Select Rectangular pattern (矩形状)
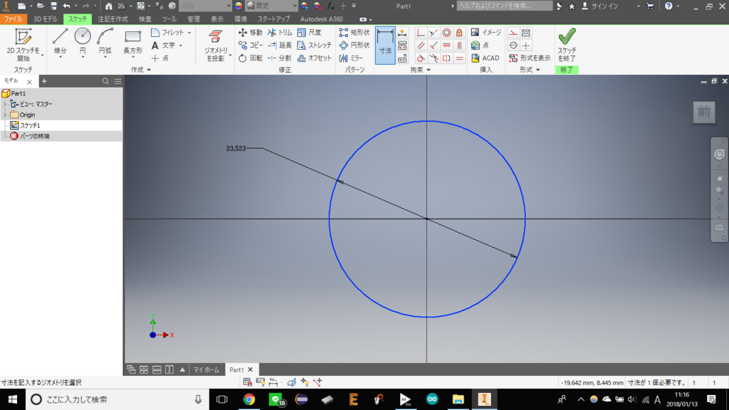This screenshot has height=410, width=729. click(x=355, y=33)
